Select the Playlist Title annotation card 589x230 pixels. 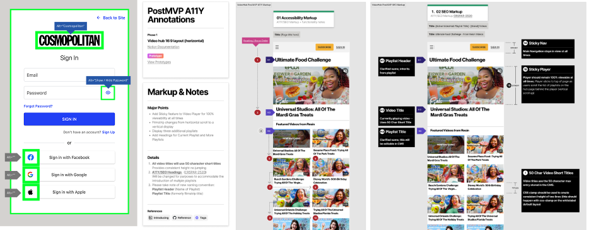tap(397, 137)
